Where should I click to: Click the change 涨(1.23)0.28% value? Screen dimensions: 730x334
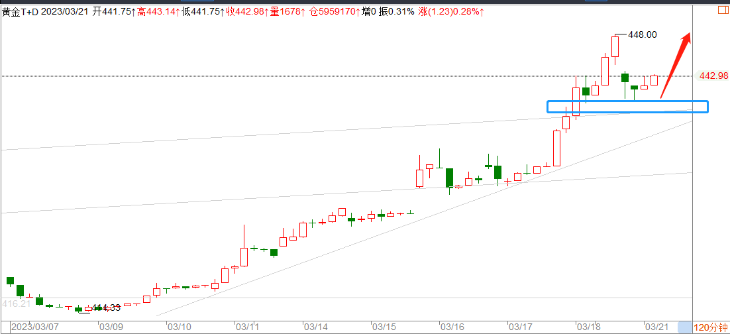tap(450, 12)
